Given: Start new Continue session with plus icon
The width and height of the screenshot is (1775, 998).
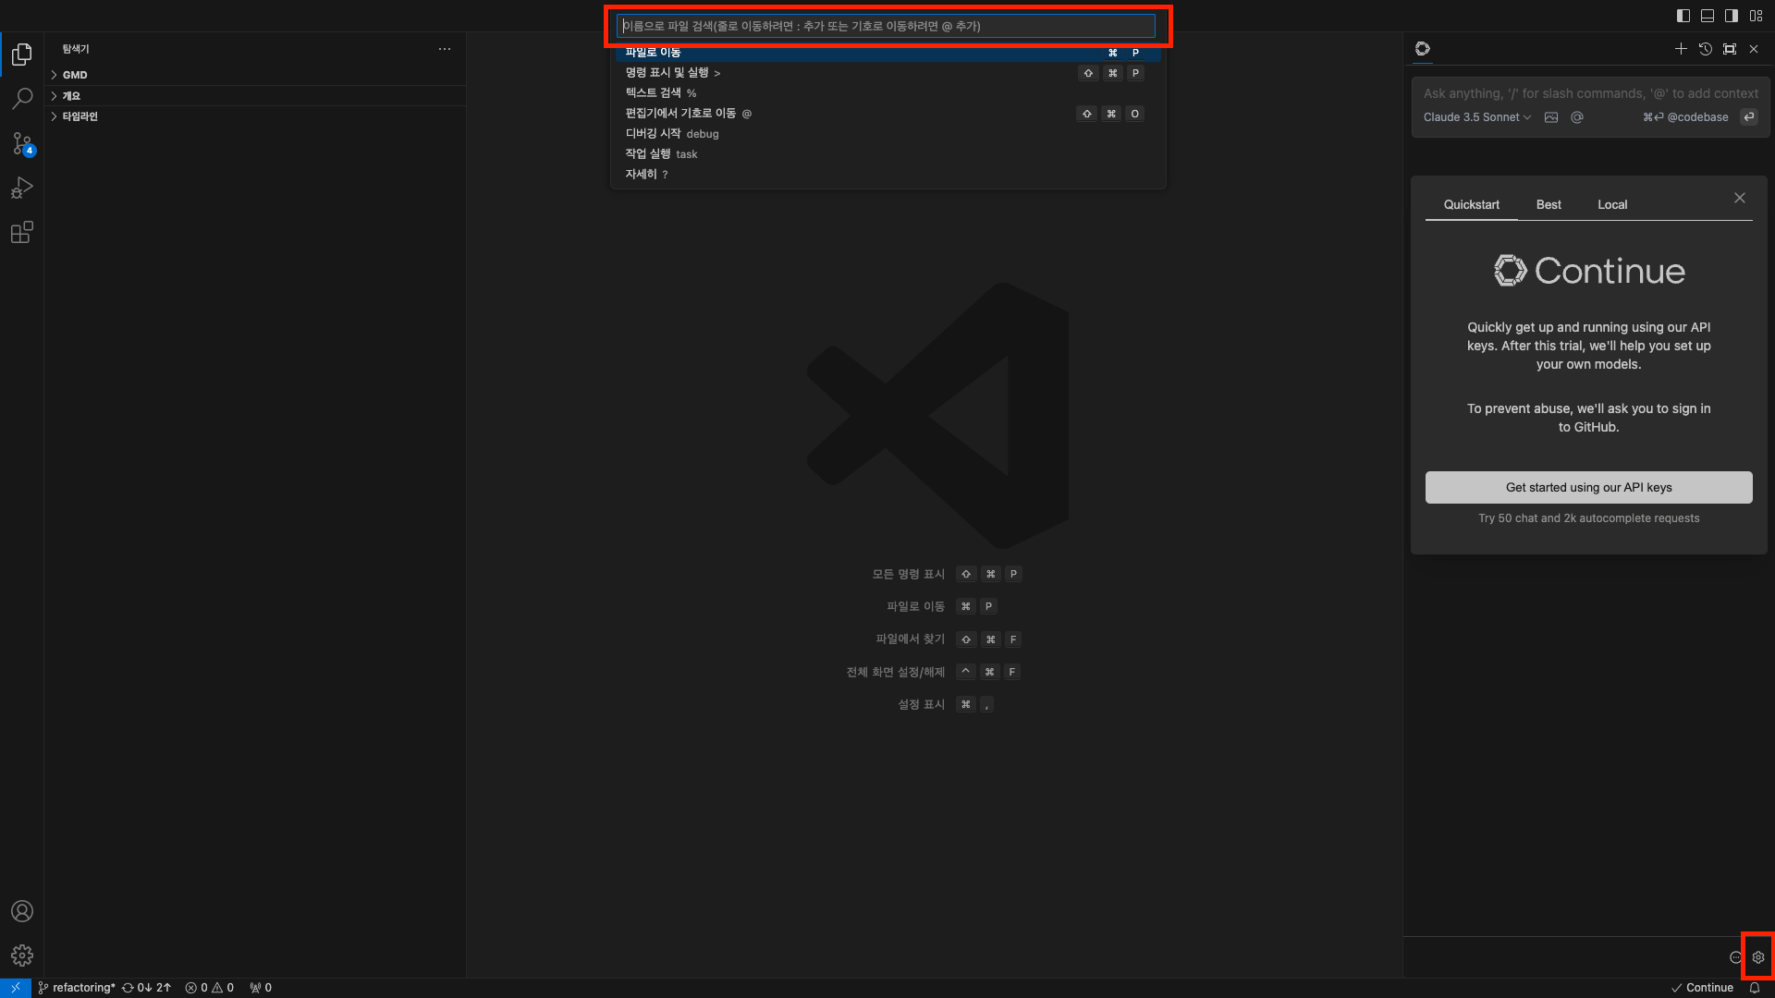Looking at the screenshot, I should coord(1681,49).
